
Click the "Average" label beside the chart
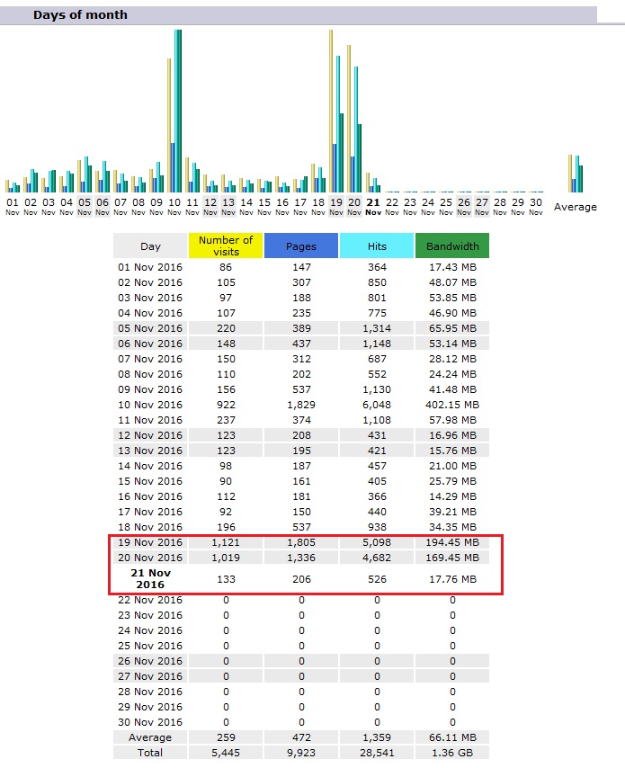pyautogui.click(x=576, y=207)
